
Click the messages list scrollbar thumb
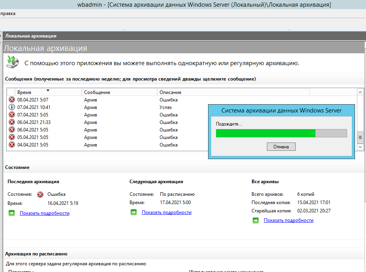(360, 137)
